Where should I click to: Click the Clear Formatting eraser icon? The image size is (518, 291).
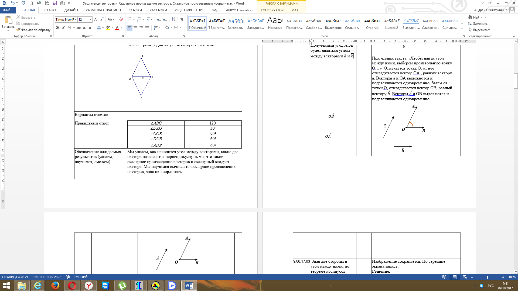click(121, 19)
